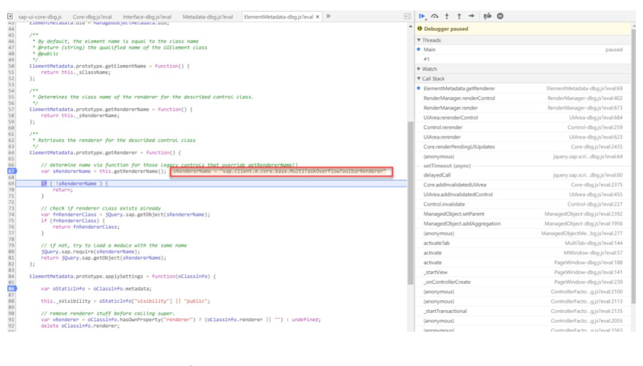This screenshot has width=643, height=366.
Task: Select activateTab stack frame
Action: pyautogui.click(x=523, y=243)
